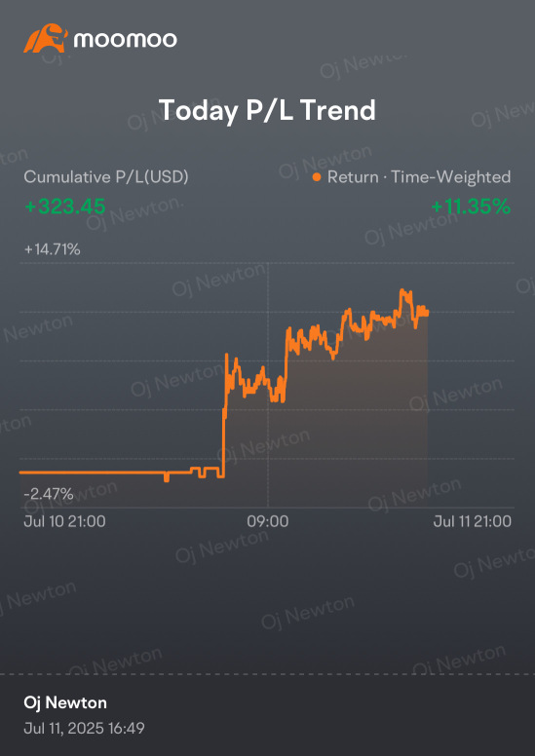The image size is (535, 756).
Task: Click the -2.47% lower axis label
Action: [49, 494]
